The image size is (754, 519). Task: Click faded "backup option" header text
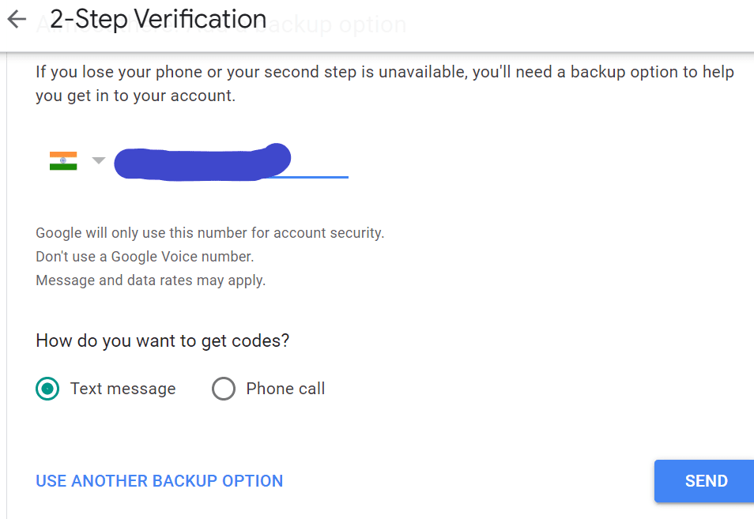(331, 25)
